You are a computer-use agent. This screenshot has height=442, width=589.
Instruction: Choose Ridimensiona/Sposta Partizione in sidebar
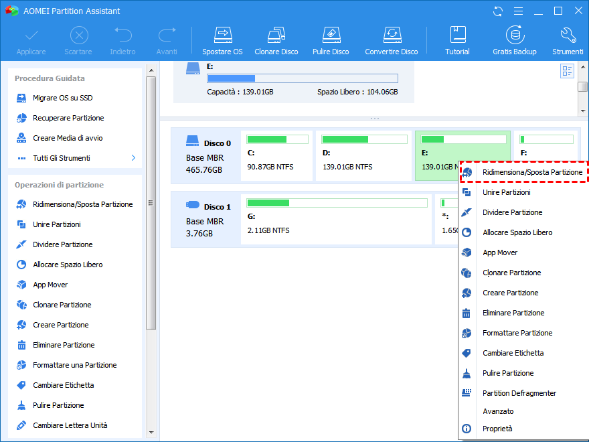75,204
